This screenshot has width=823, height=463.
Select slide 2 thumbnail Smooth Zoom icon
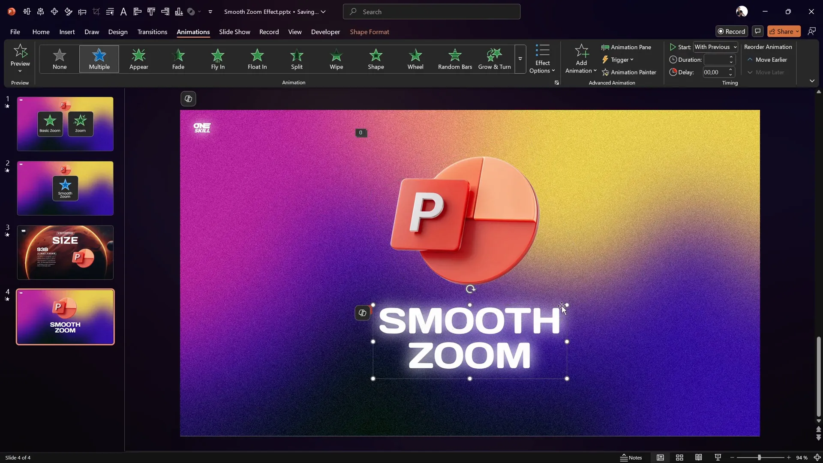click(65, 188)
